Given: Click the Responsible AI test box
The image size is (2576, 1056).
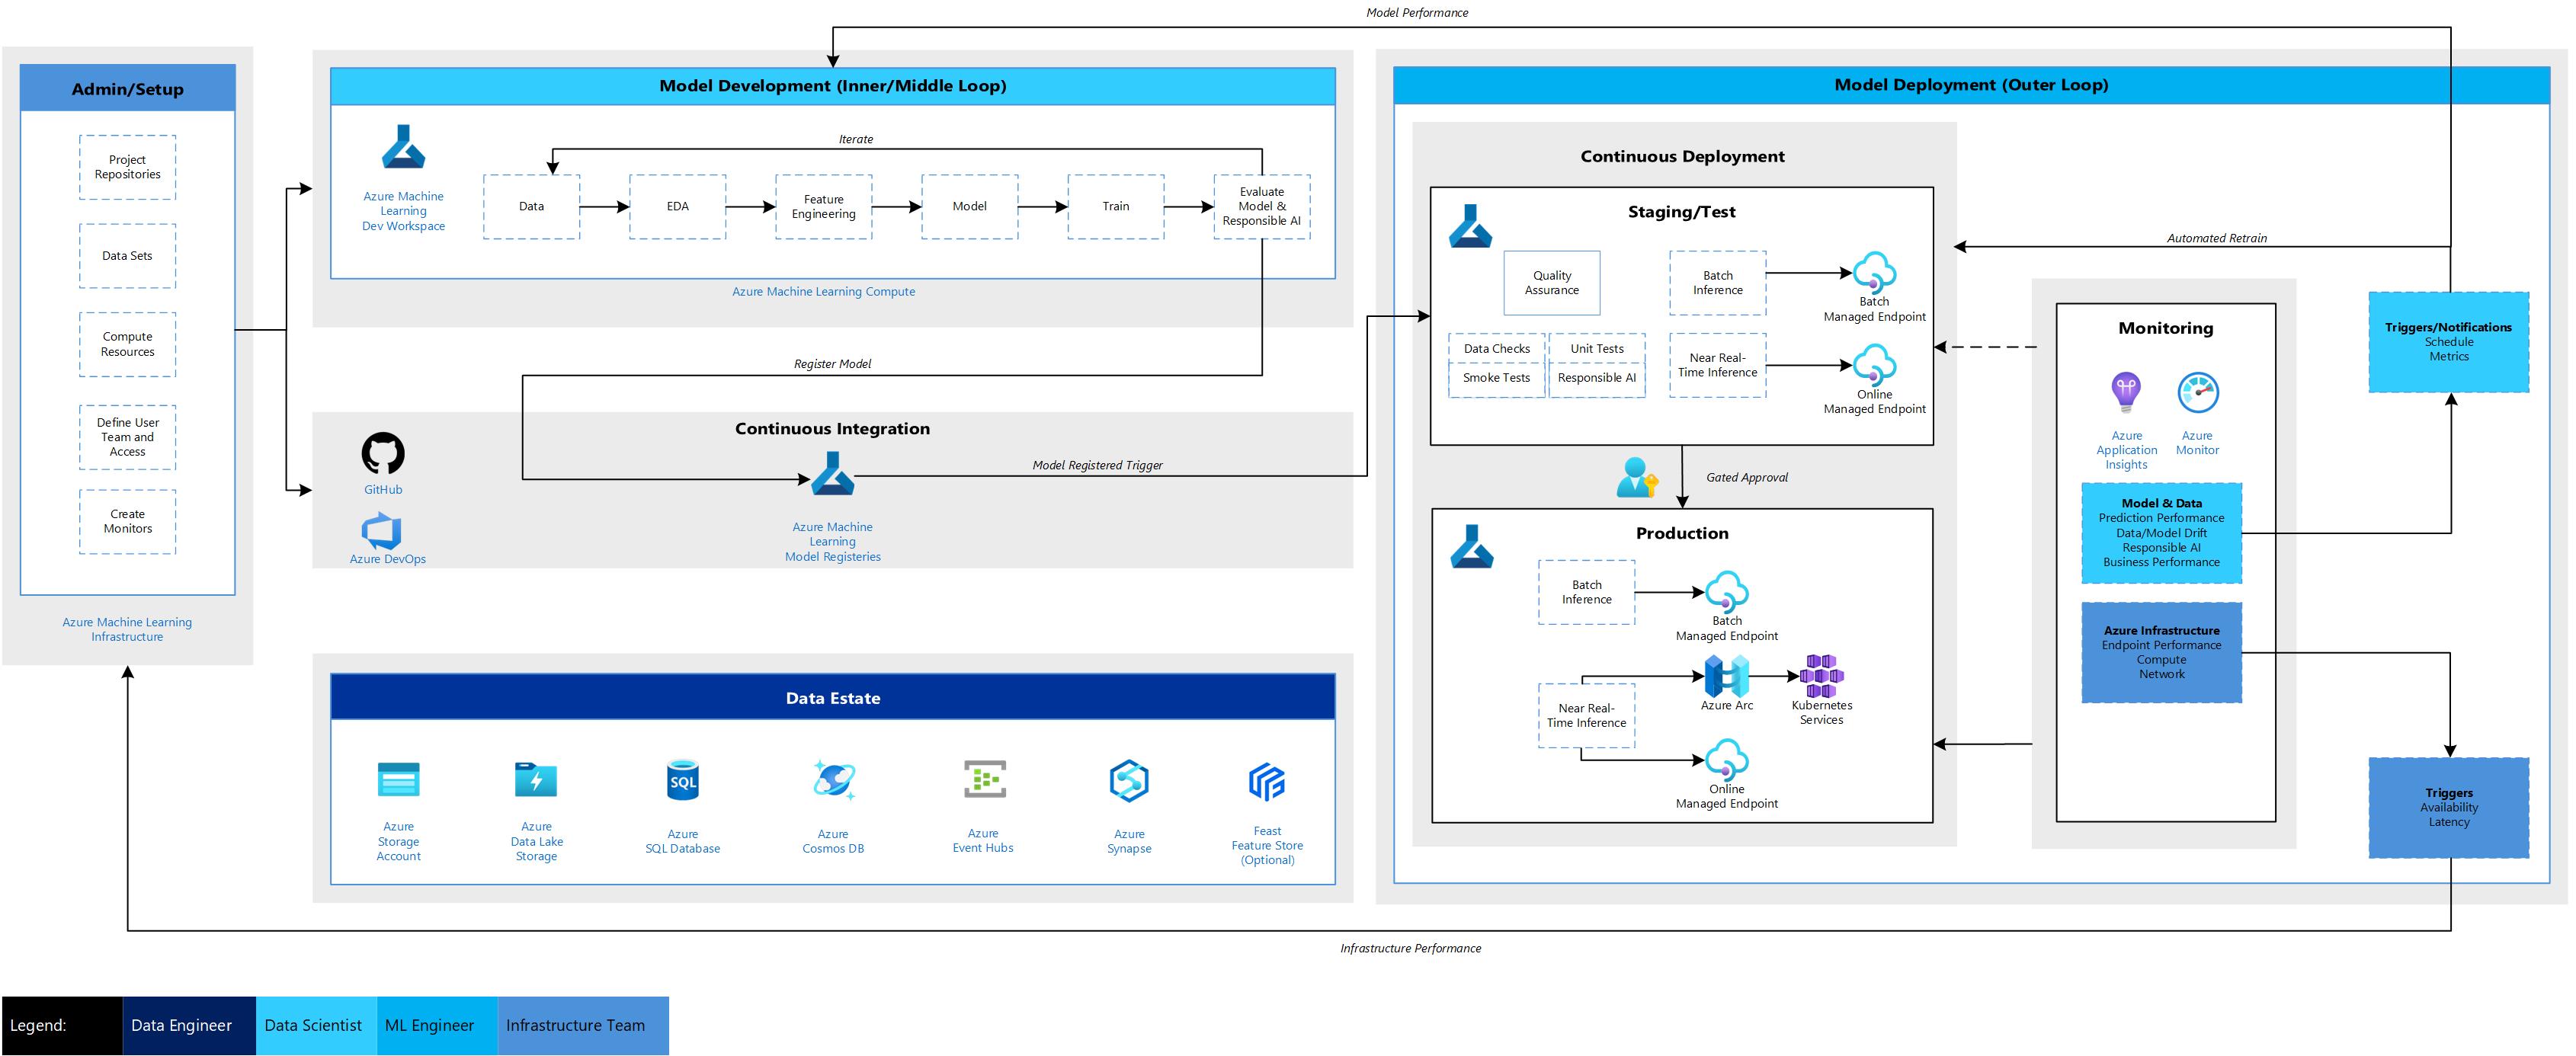Looking at the screenshot, I should coord(1596,379).
